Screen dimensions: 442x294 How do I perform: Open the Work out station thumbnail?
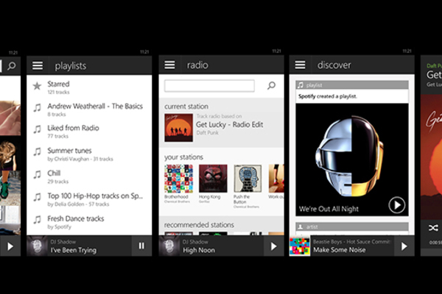(x=276, y=179)
